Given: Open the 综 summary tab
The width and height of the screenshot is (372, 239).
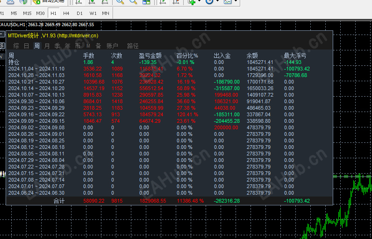Looking at the screenshot, I should tap(16, 46).
